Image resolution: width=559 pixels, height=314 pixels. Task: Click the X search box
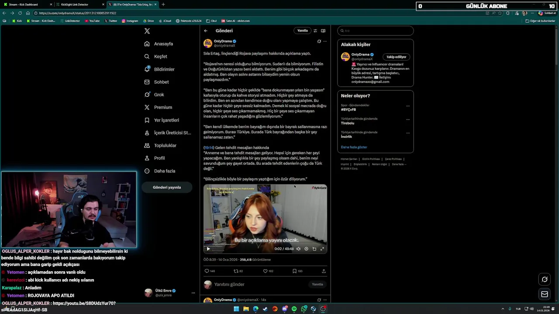click(376, 31)
